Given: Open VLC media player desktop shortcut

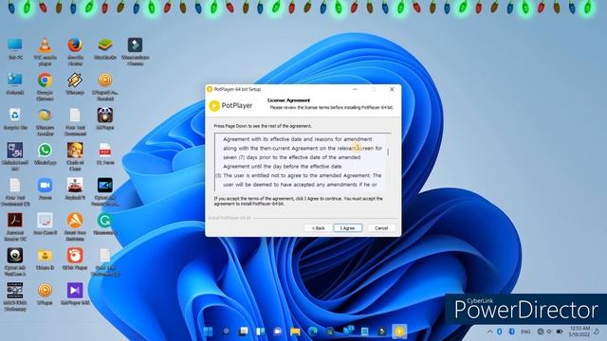Looking at the screenshot, I should (45, 52).
